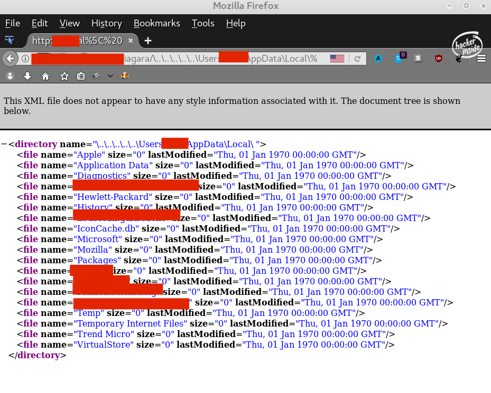Go to the home page icon
491x393 pixels.
(x=45, y=76)
